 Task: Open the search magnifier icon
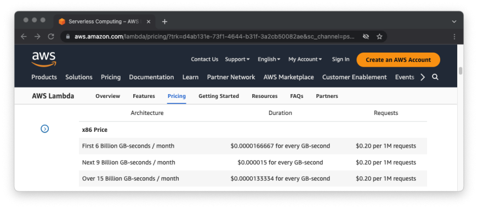tap(435, 77)
